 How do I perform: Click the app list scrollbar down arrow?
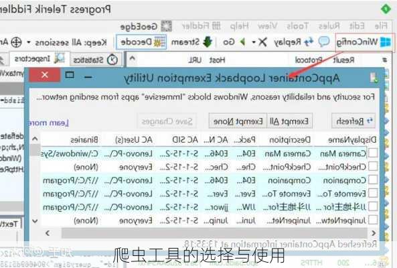[35, 220]
